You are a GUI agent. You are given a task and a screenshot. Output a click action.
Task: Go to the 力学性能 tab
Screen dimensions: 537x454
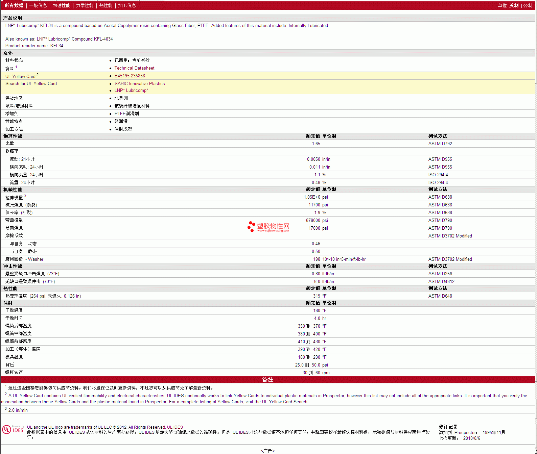[85, 5]
